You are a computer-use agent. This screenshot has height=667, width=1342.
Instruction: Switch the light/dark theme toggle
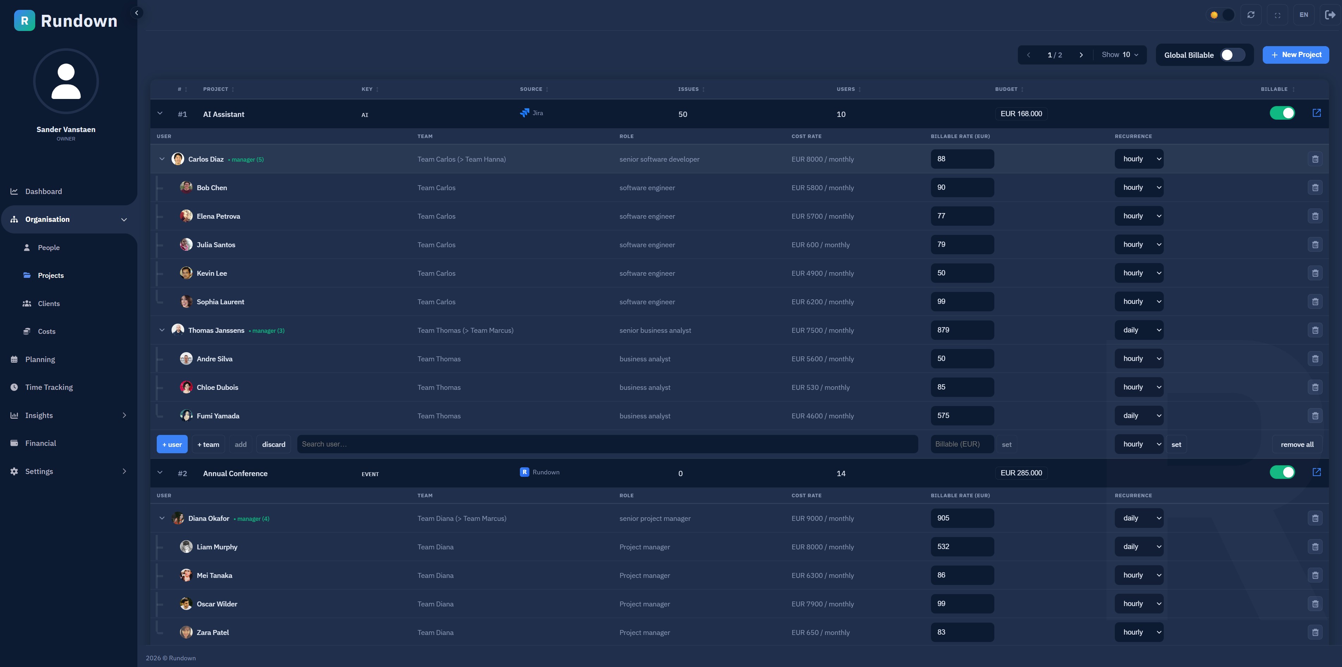(1220, 14)
